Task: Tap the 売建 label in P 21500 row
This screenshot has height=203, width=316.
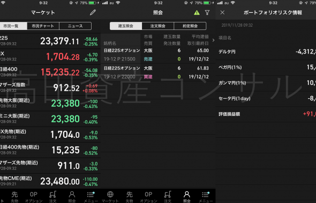Action: (x=148, y=59)
